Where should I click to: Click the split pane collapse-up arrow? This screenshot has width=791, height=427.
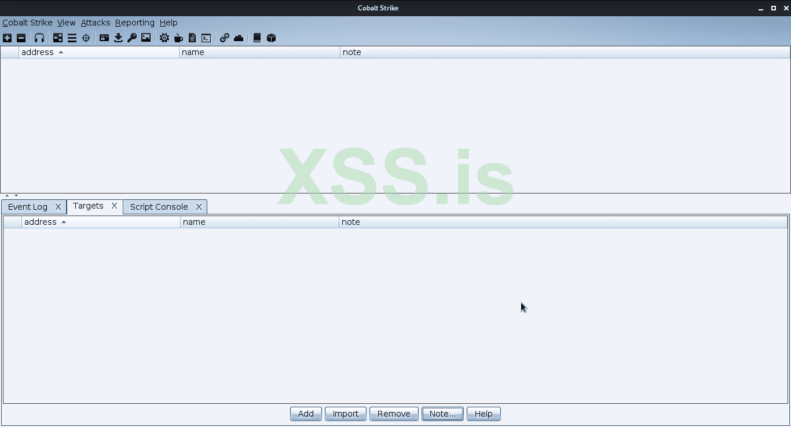pyautogui.click(x=7, y=196)
